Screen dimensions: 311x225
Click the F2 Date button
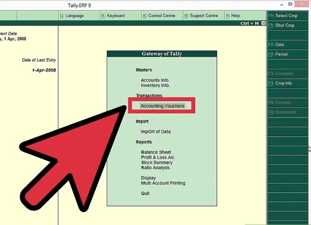point(287,45)
